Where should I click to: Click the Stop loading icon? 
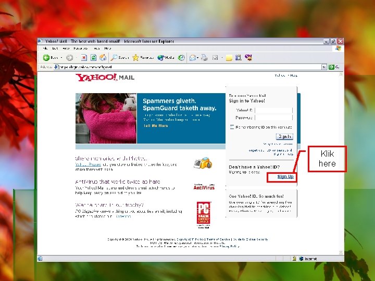click(84, 58)
